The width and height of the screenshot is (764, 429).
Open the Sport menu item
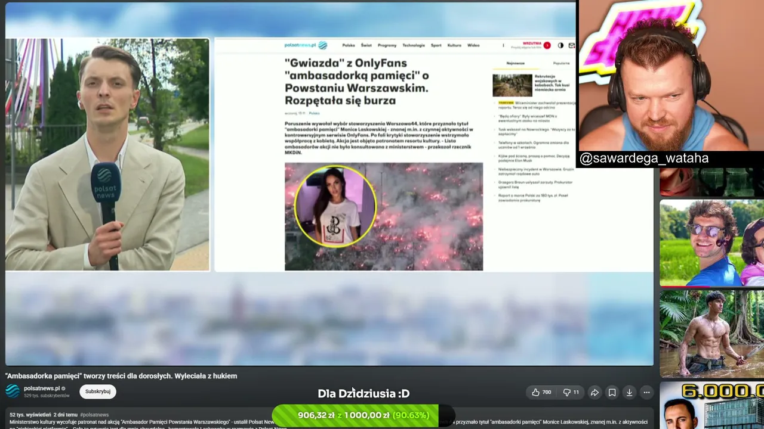point(436,45)
